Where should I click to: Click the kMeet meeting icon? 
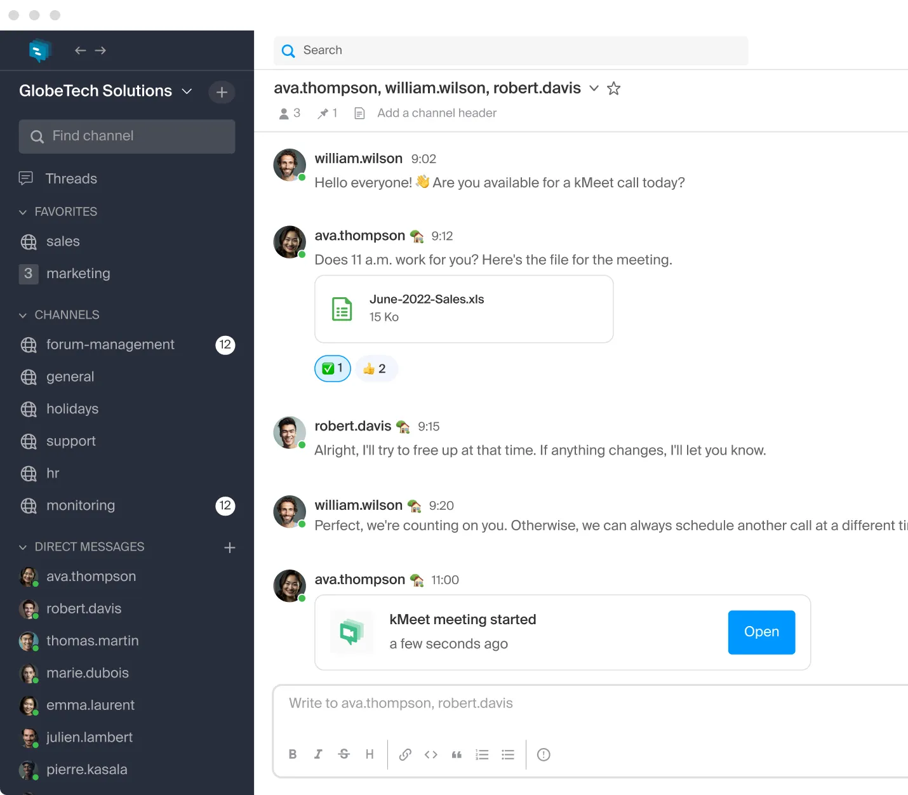(x=351, y=632)
